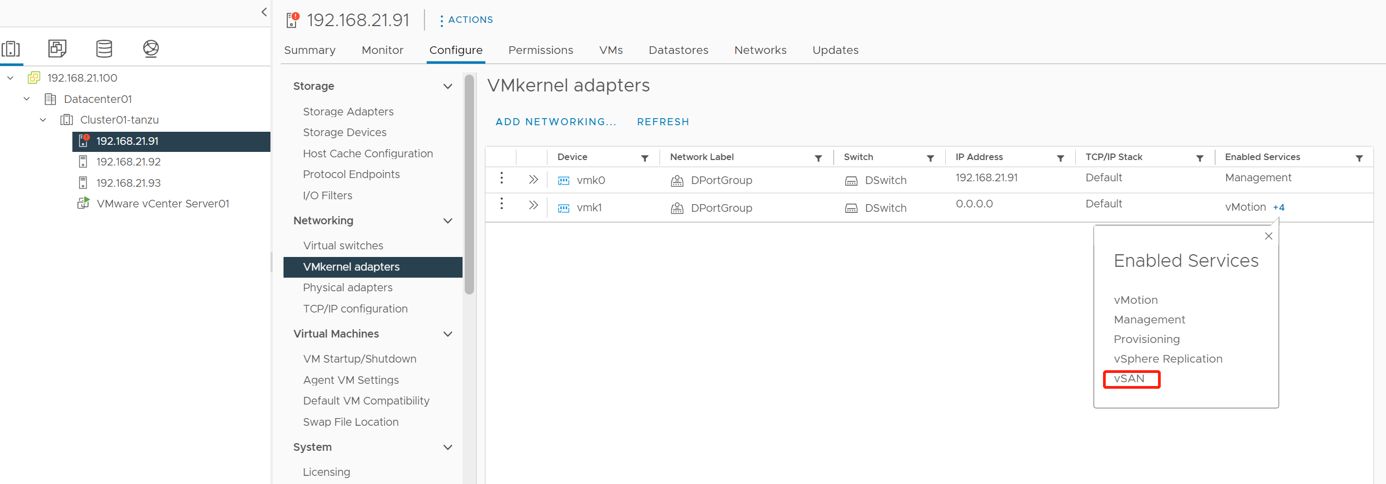Image resolution: width=1386 pixels, height=484 pixels.
Task: Click the vmk0 adapter device icon
Action: click(x=564, y=181)
